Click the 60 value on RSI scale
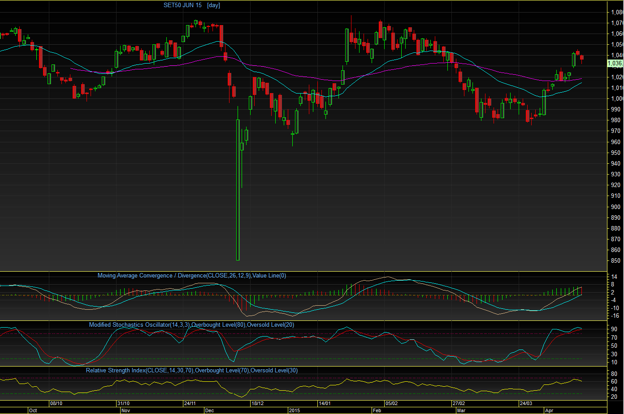The image size is (624, 414). [614, 382]
